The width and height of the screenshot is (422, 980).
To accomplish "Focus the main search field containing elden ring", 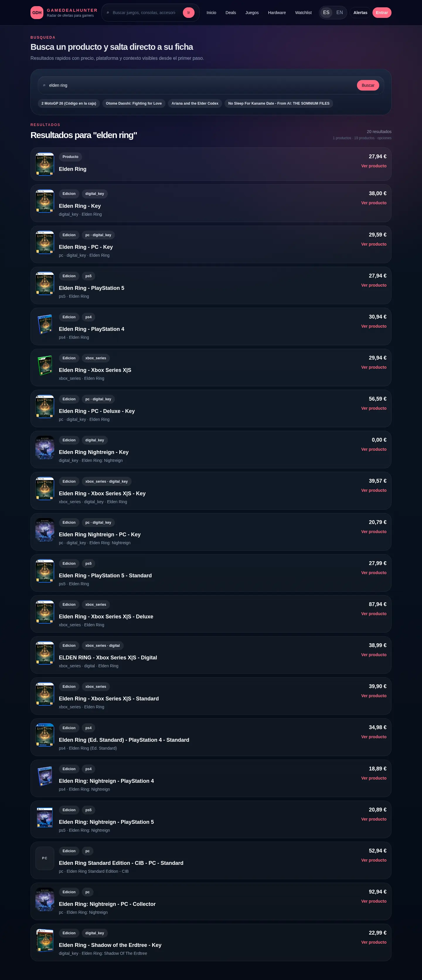I will click(x=198, y=85).
